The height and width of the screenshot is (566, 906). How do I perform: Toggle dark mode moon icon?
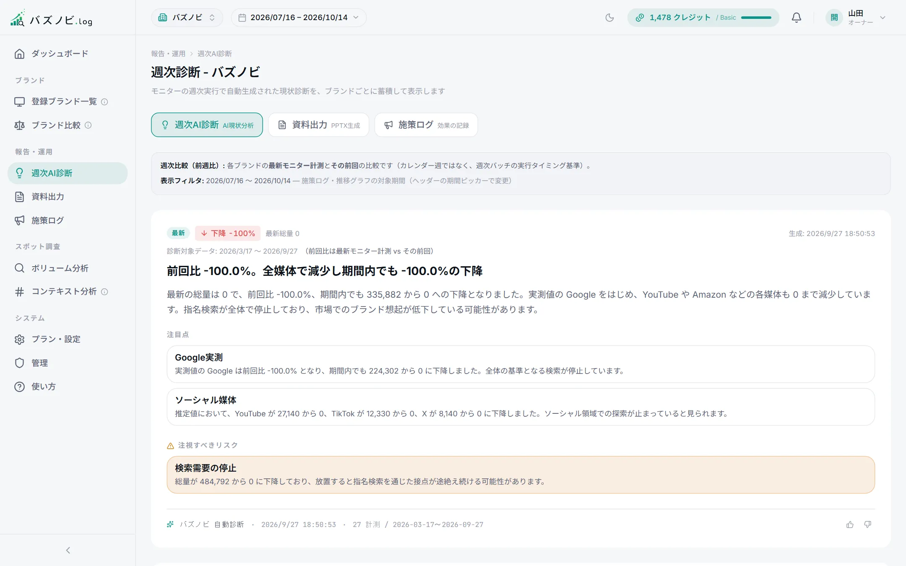click(609, 18)
